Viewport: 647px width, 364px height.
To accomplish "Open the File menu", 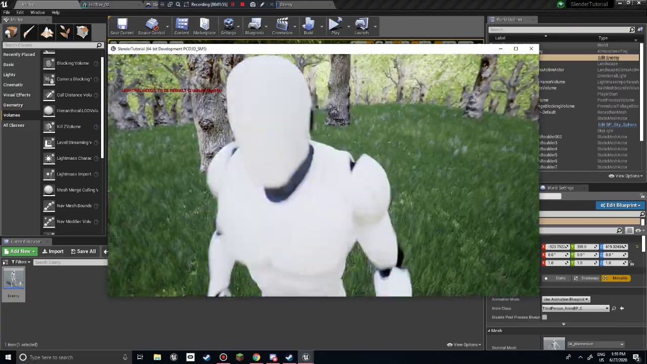I will point(7,13).
